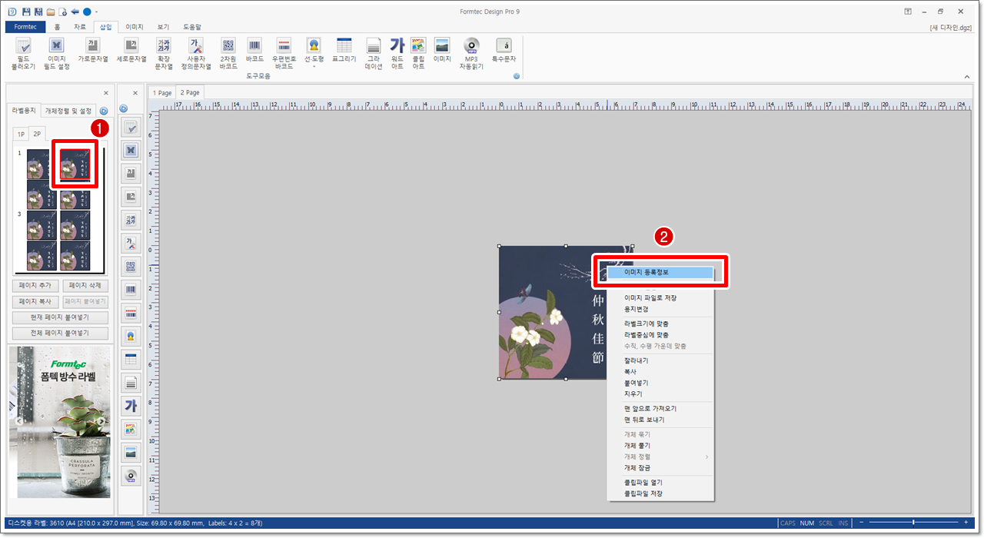Select the 1P label sheet tab

coord(22,134)
